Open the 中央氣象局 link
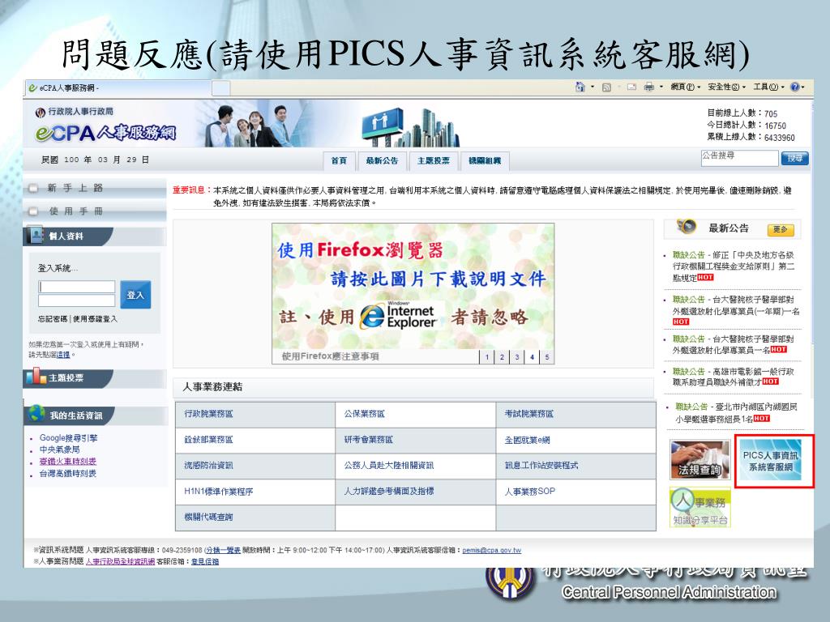This screenshot has width=830, height=622. click(59, 449)
